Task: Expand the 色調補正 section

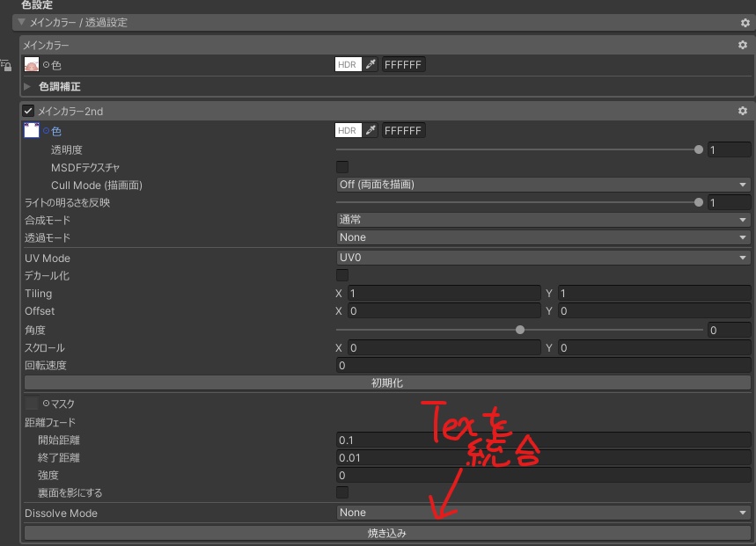Action: 27,87
